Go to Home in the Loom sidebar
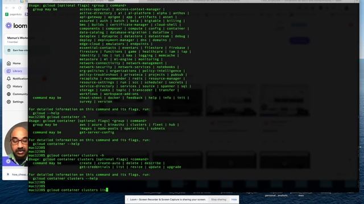 16,63
